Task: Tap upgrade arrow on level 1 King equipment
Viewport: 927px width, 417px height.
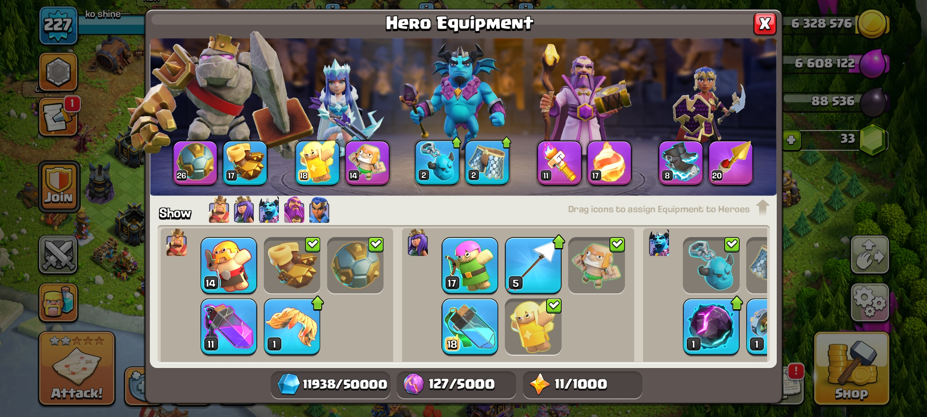Action: pos(317,303)
